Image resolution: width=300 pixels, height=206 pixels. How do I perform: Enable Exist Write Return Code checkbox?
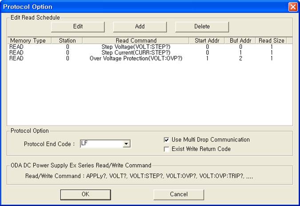pyautogui.click(x=167, y=149)
